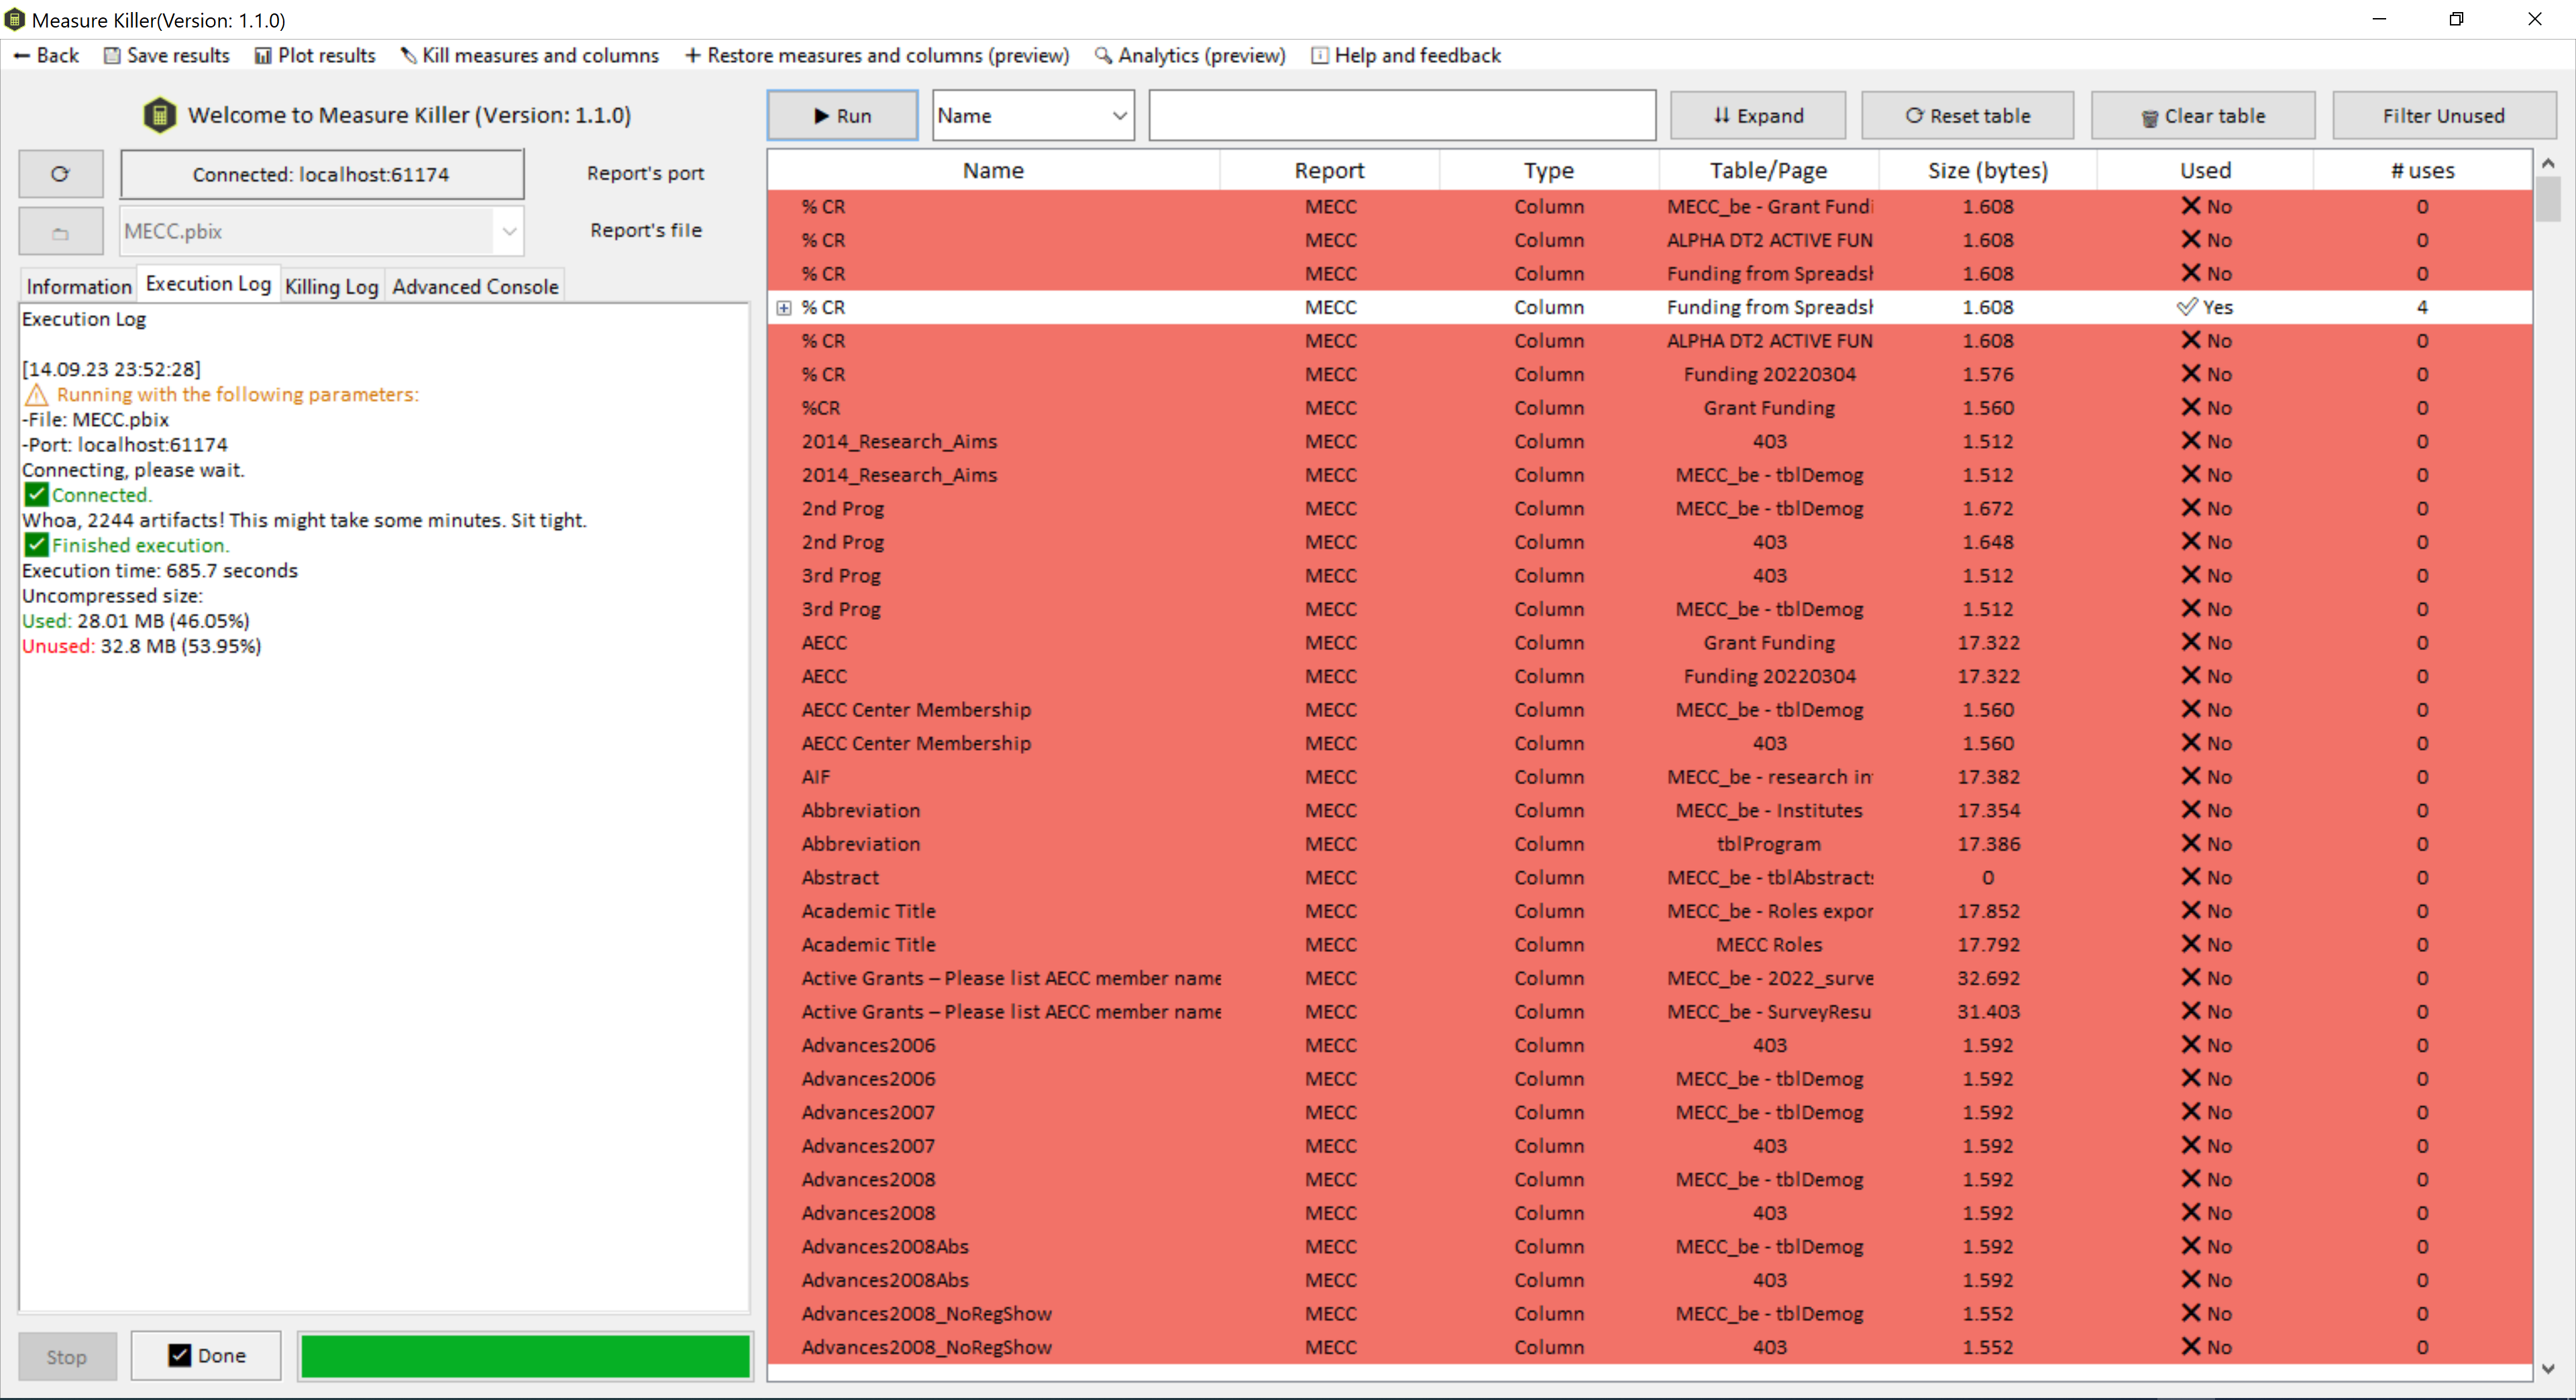Open Plot results
Screen dimensions: 2576x1400
[314, 55]
